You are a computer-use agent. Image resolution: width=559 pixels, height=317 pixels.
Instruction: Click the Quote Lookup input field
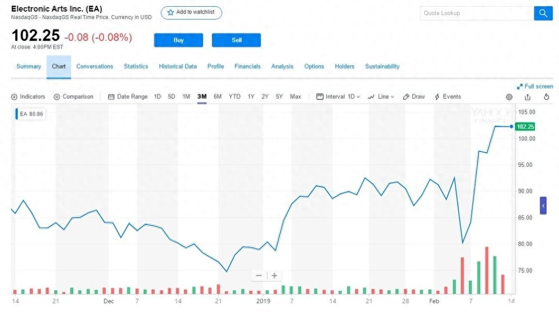475,13
